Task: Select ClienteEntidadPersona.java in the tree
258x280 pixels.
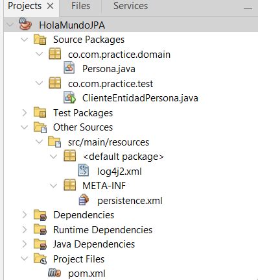Action: [140, 98]
